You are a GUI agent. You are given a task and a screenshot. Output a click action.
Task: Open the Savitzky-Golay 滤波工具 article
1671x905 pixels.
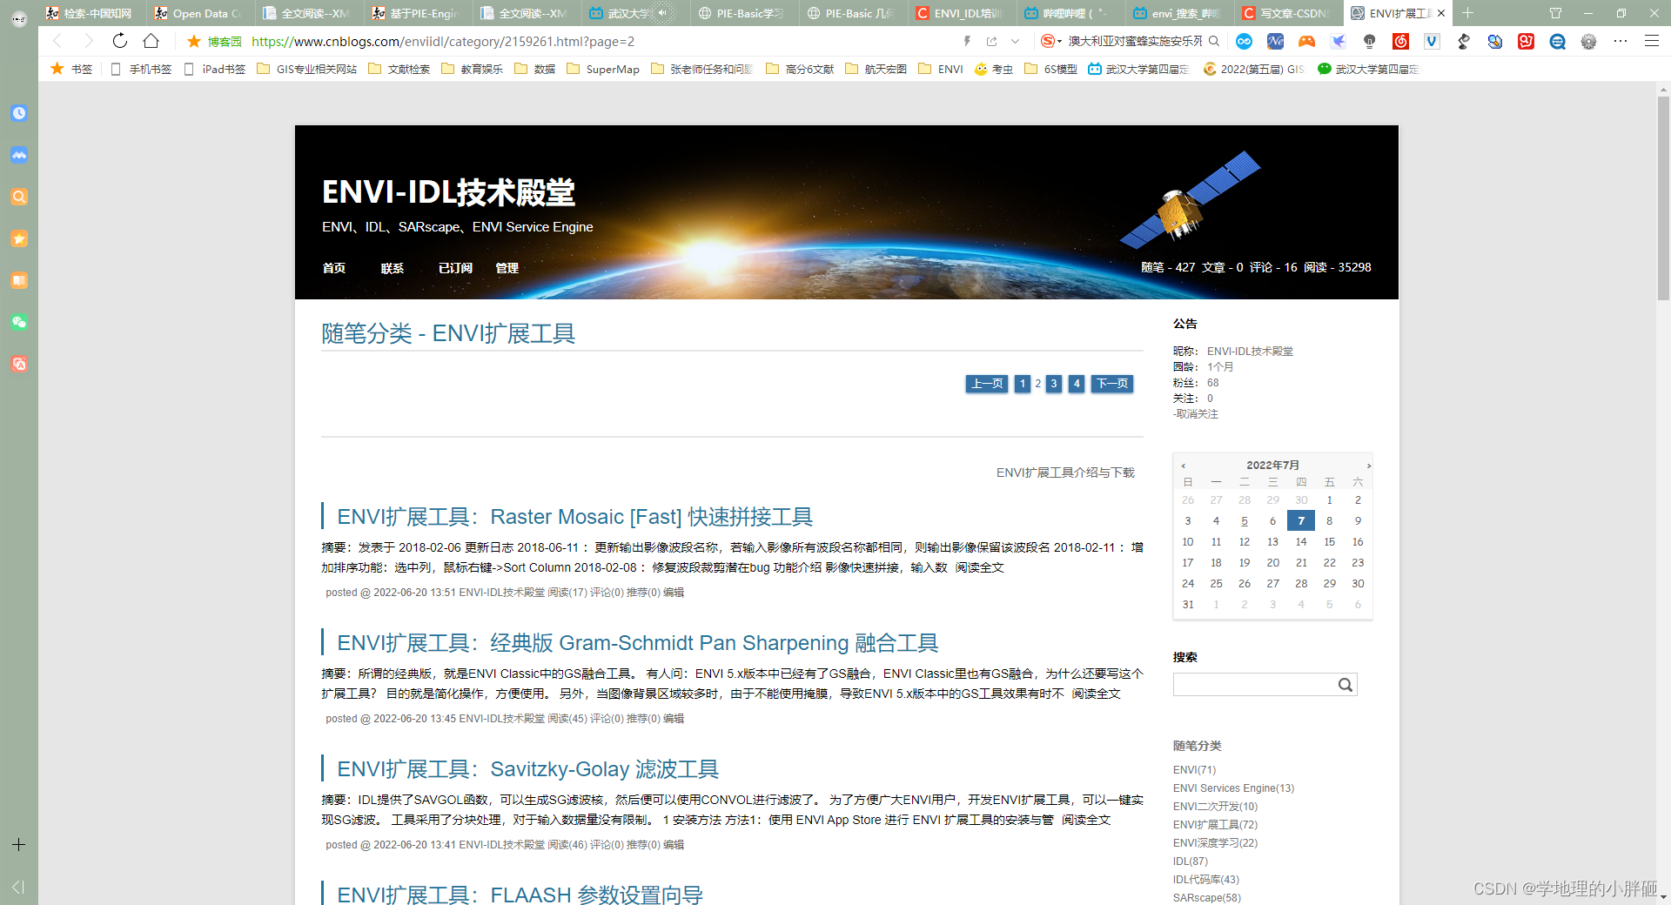527,769
